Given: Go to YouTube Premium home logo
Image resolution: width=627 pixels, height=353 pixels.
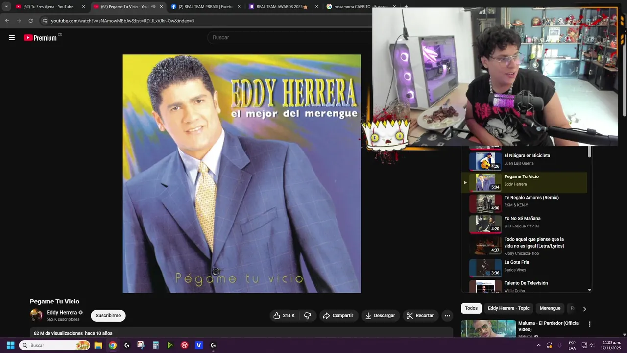Looking at the screenshot, I should (x=41, y=38).
